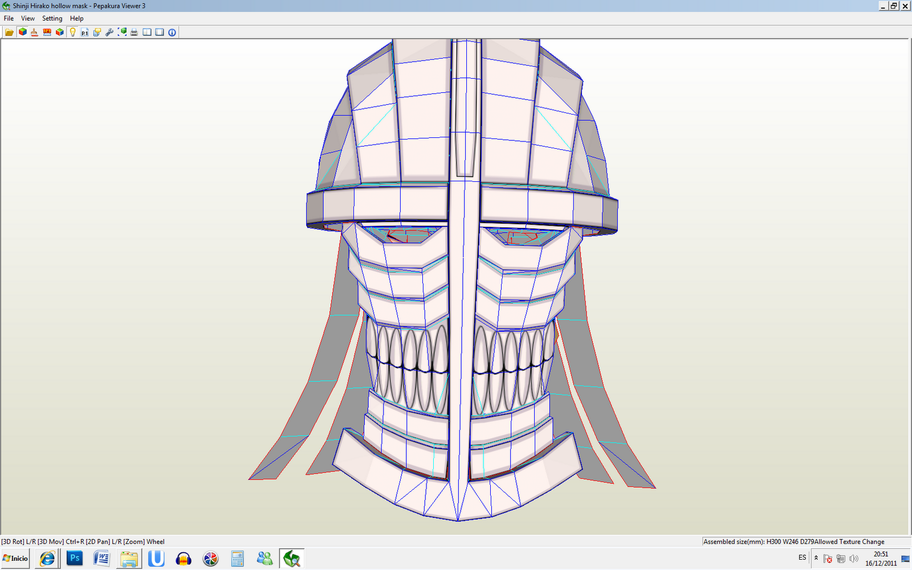912x570 pixels.
Task: Toggle the right split-pane layout view
Action: 159,32
